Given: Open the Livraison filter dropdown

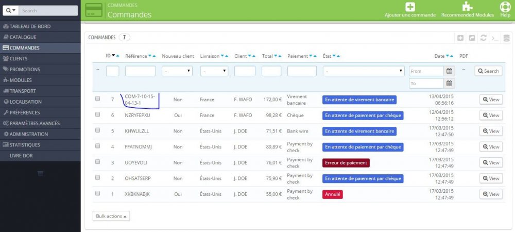Looking at the screenshot, I should coord(214,71).
